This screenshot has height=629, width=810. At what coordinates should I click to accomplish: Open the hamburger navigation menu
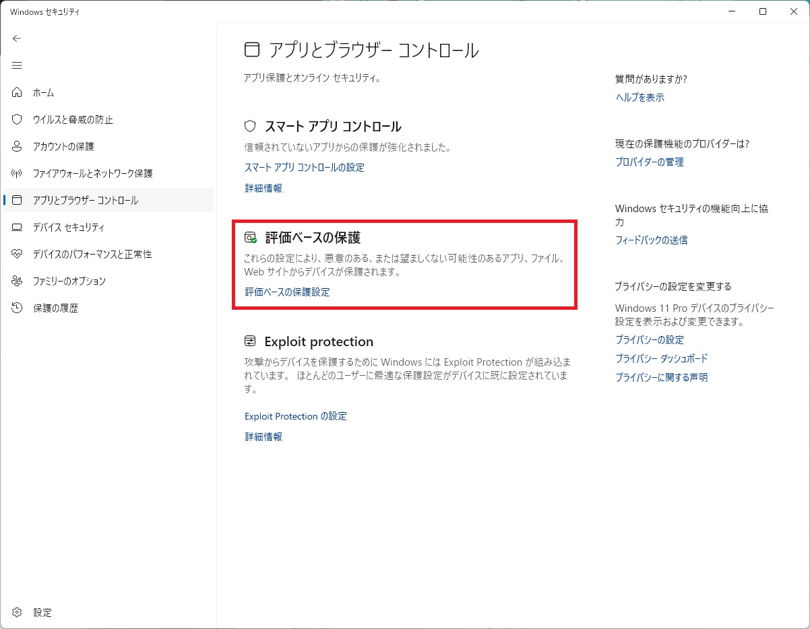click(x=17, y=65)
